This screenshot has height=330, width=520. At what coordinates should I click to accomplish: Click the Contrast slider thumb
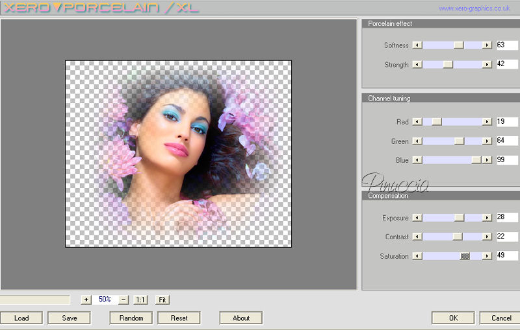pos(458,237)
